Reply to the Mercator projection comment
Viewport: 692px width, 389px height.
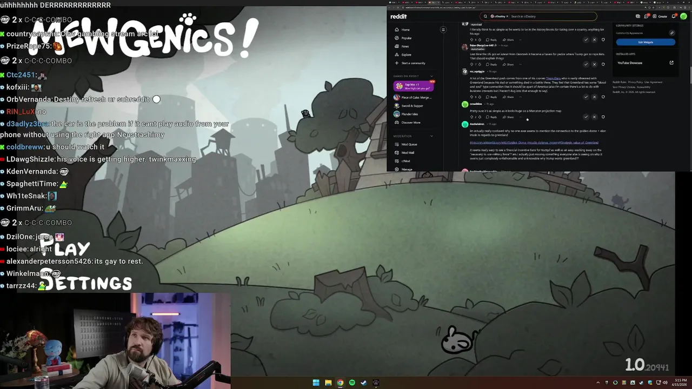coord(491,117)
